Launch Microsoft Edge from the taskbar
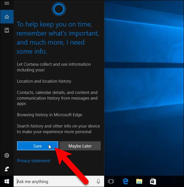 pos(125,181)
